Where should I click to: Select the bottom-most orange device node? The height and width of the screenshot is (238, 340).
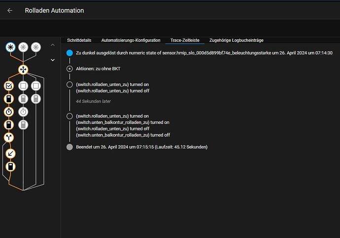pyautogui.click(x=10, y=167)
